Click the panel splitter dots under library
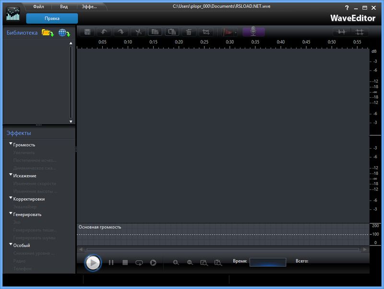Viewport: 384px width, 289px height. click(39, 125)
